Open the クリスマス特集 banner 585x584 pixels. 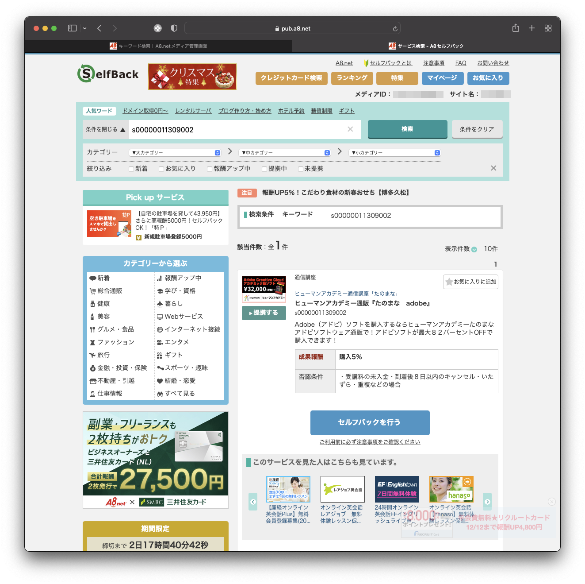click(192, 77)
